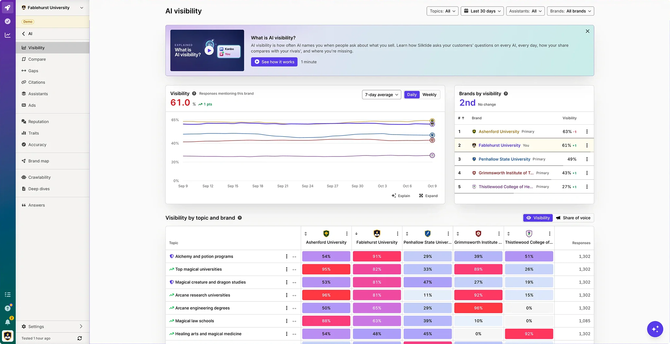The width and height of the screenshot is (670, 344).
Task: Click the help icon next to Visibility heading
Action: click(x=194, y=93)
